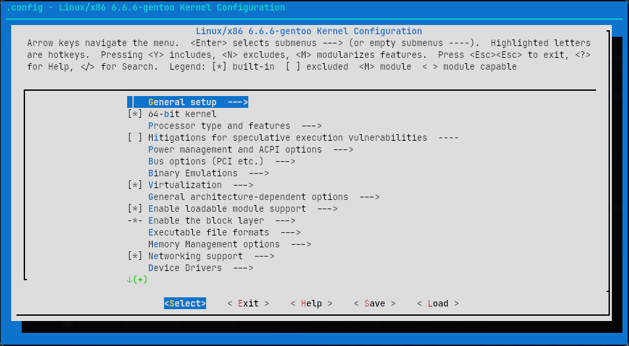Open the Executable file formats submenu
The image size is (629, 346).
(224, 232)
